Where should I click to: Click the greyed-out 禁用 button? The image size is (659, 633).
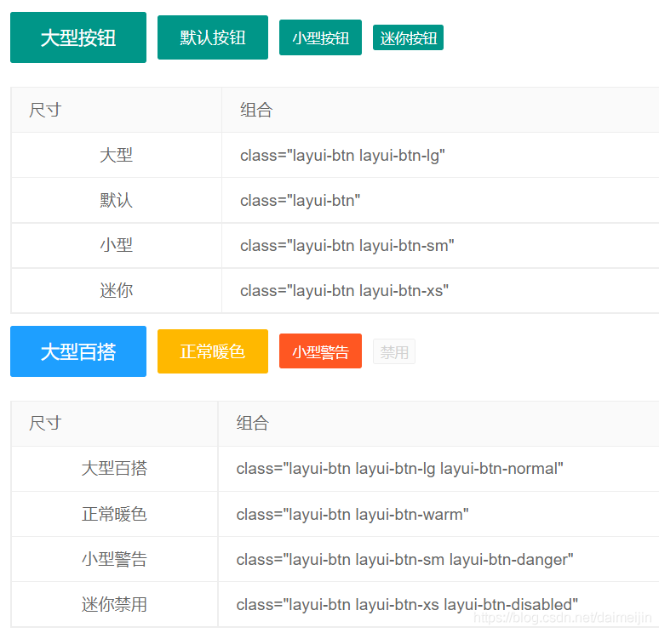click(394, 351)
